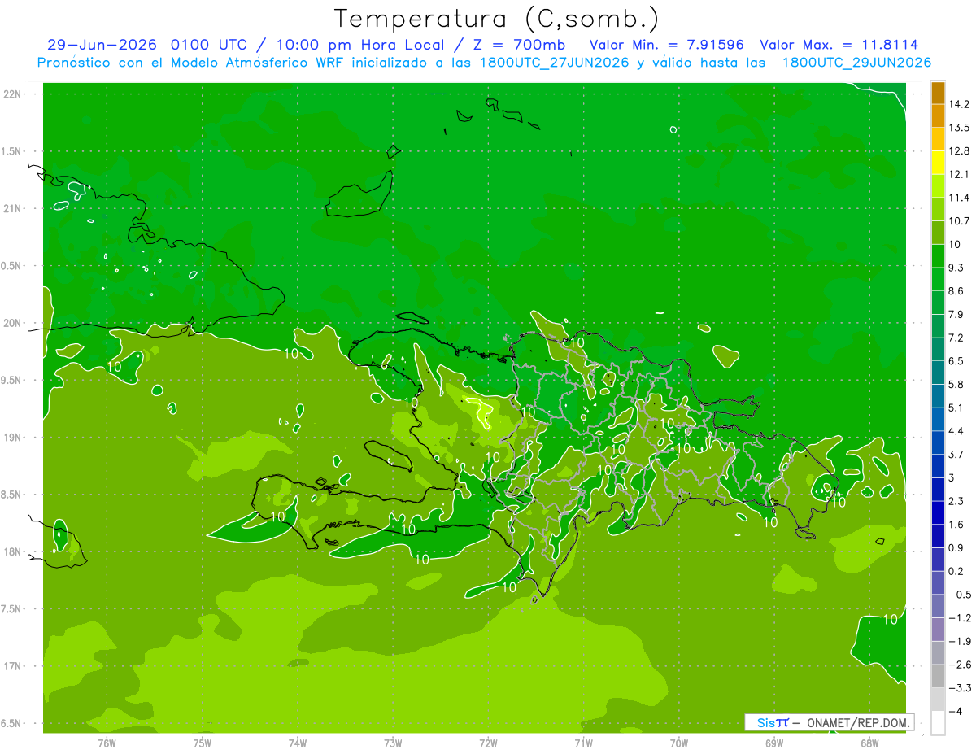The width and height of the screenshot is (976, 754).
Task: Click the '7.9' colorbar label
Action: (956, 315)
